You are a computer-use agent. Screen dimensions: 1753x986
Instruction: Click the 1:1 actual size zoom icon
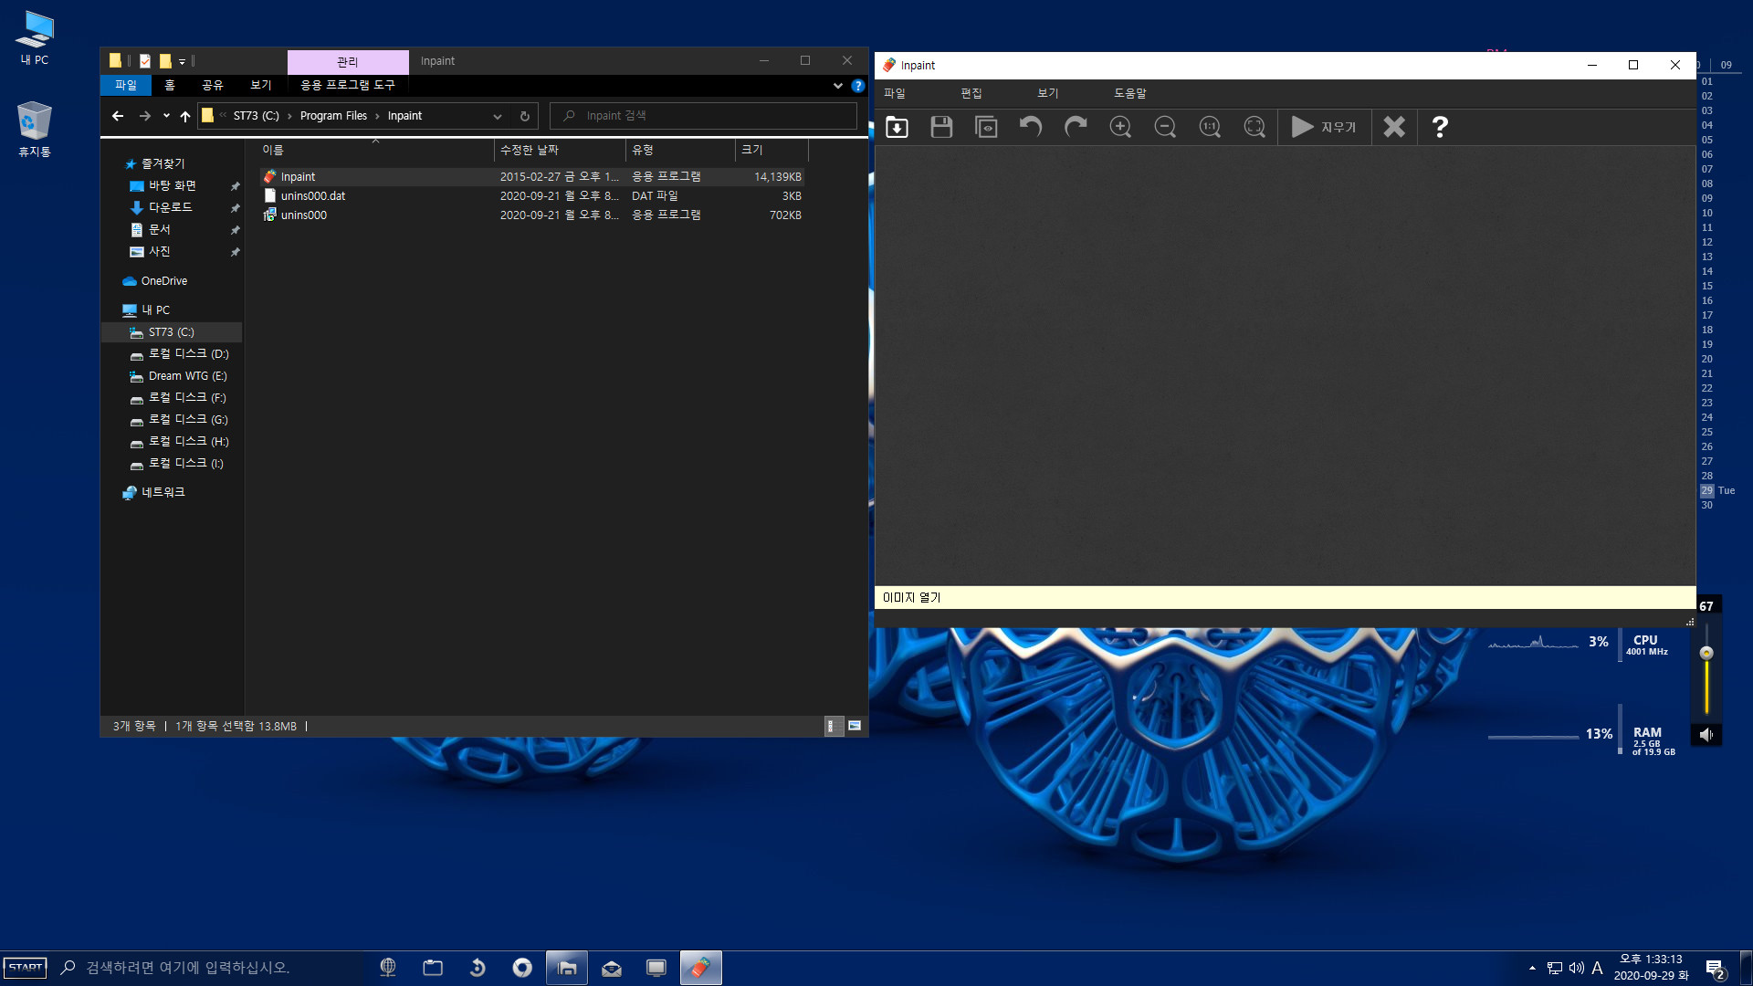[x=1210, y=127]
